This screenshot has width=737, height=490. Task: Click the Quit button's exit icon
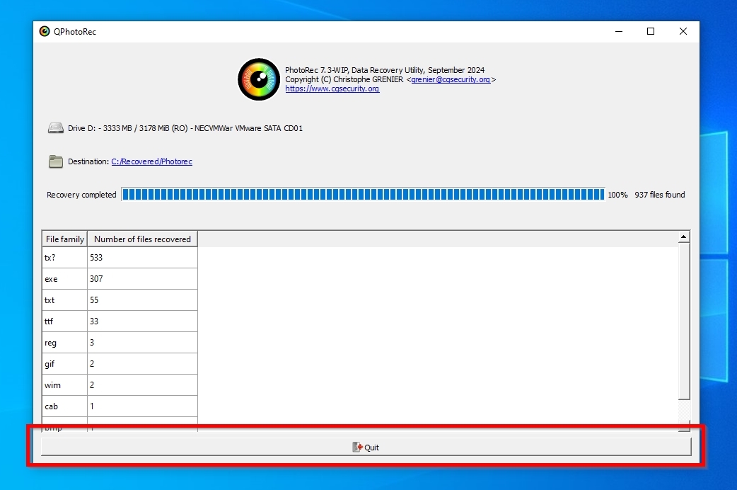(357, 448)
